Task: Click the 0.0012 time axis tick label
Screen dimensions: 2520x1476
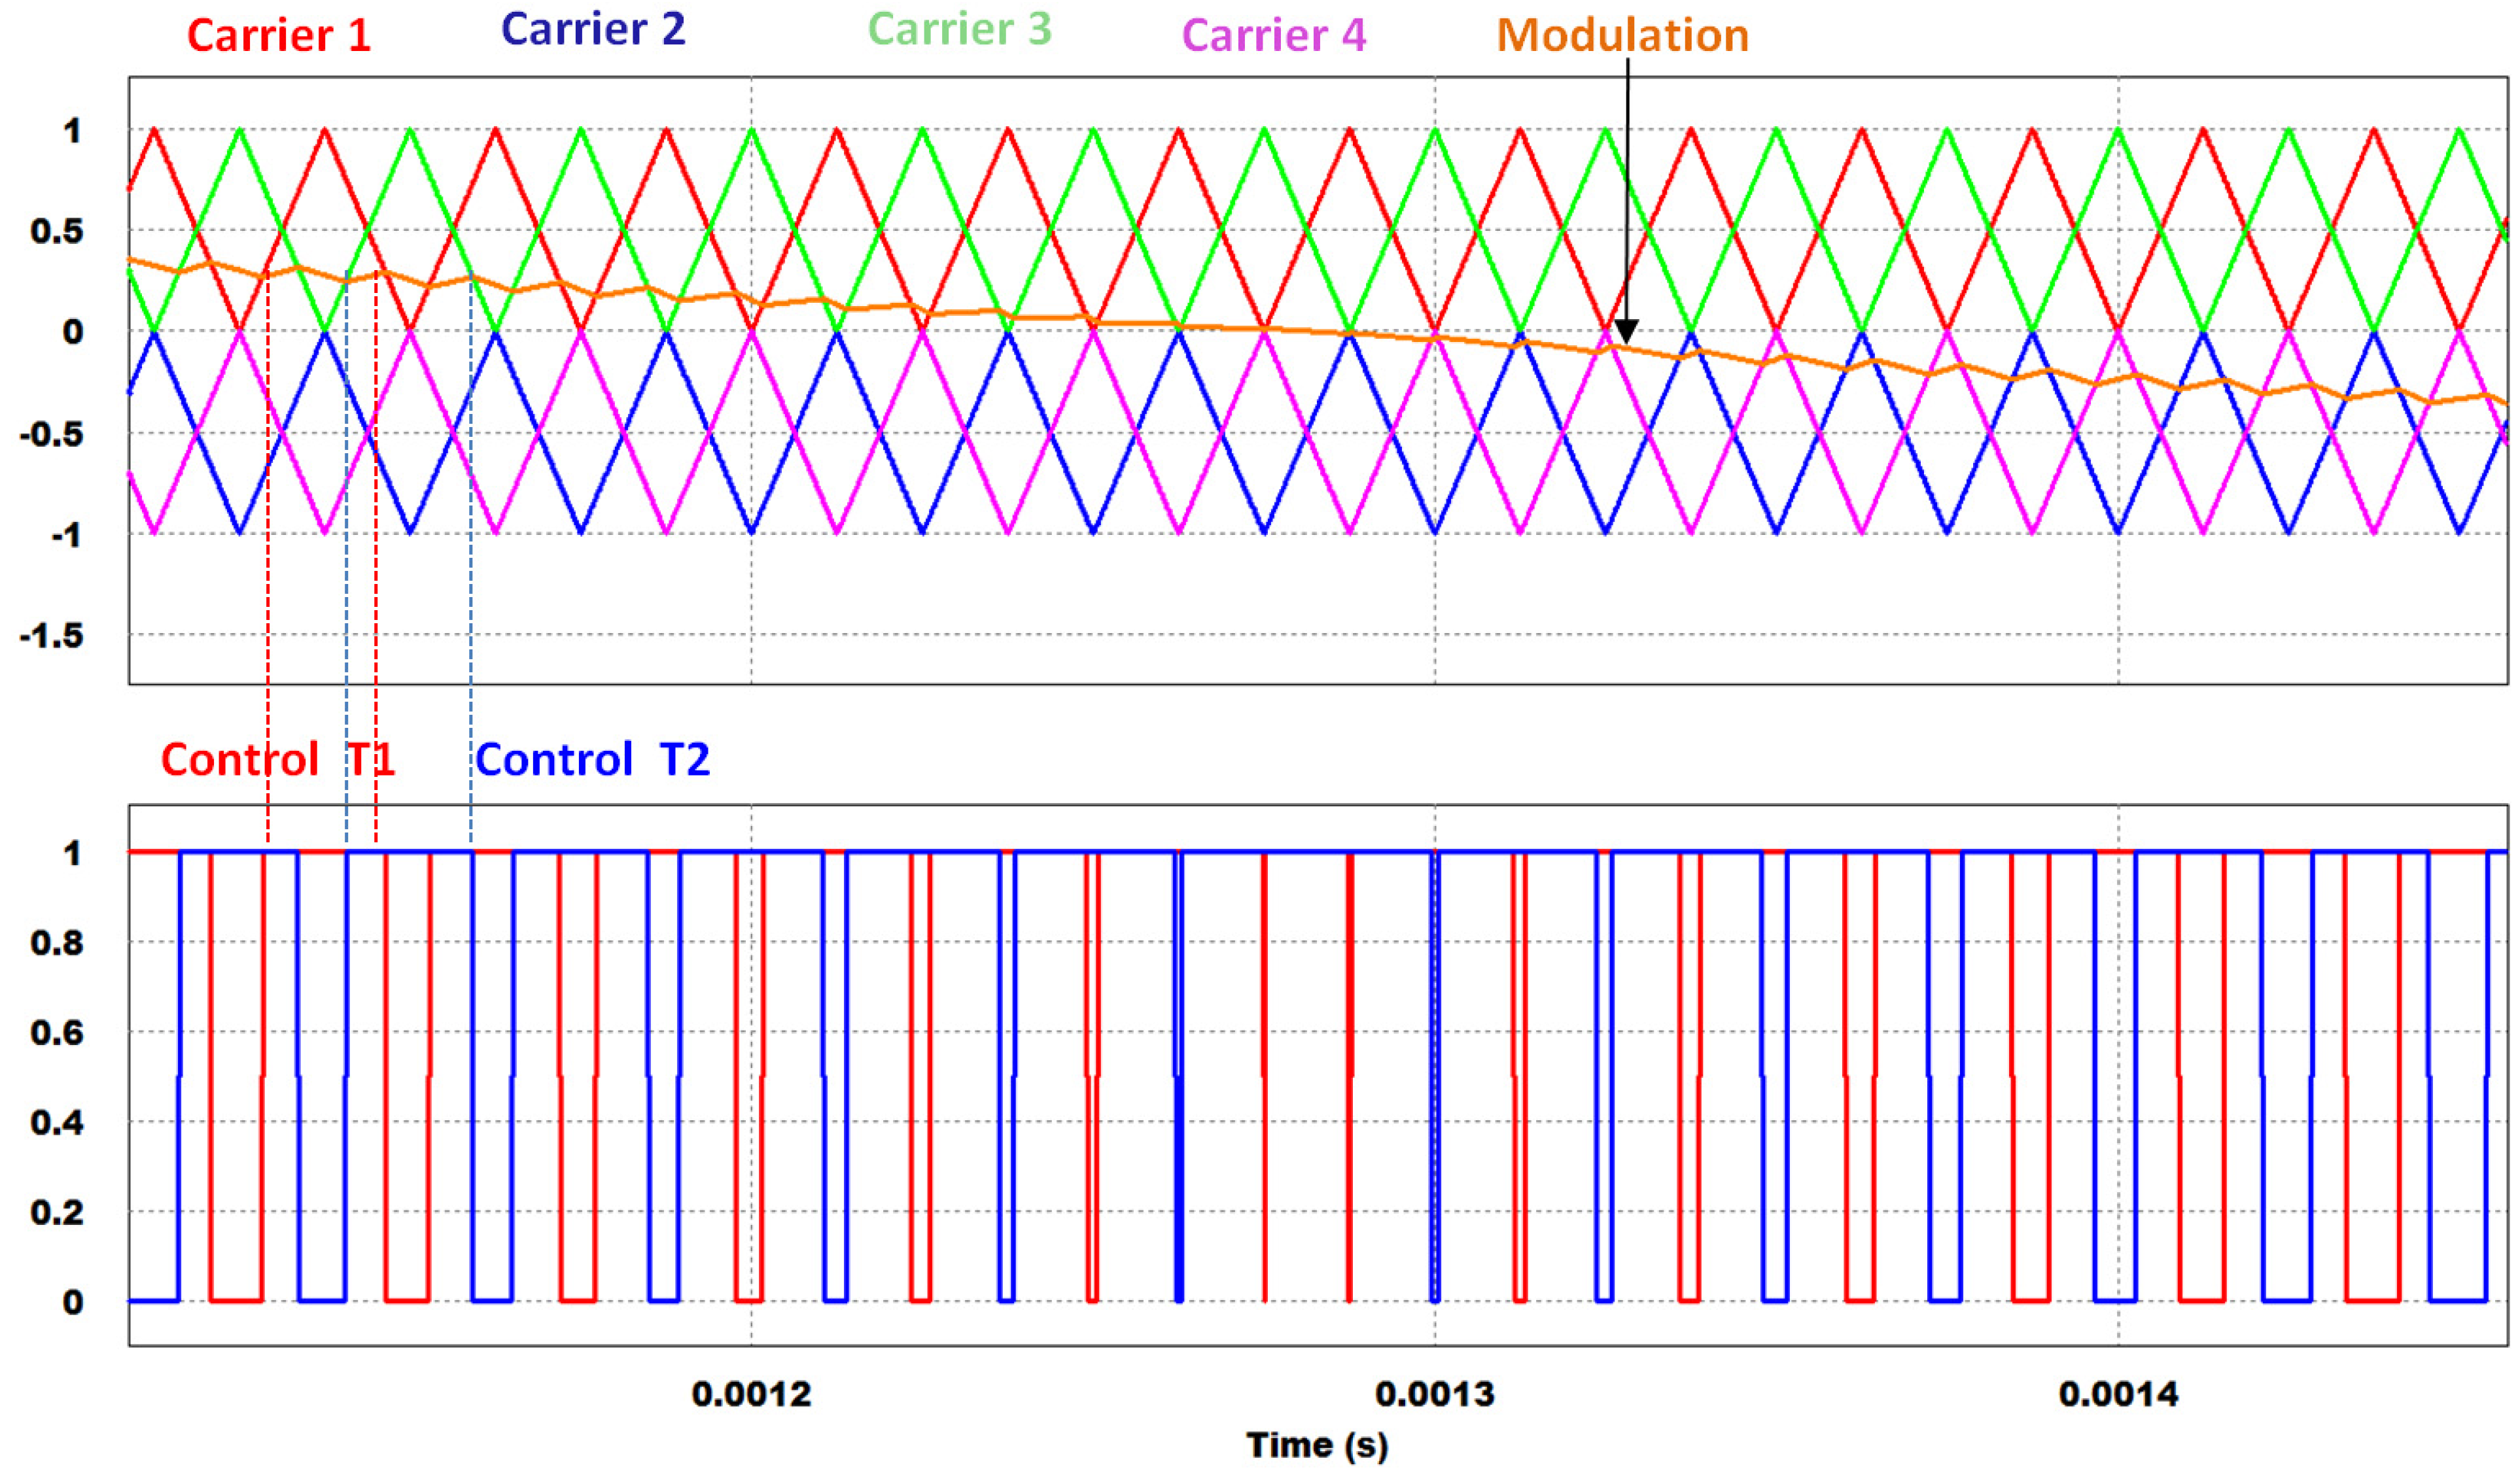Action: (751, 1394)
